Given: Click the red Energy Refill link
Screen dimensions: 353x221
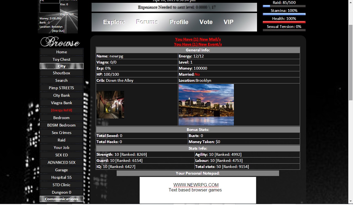Looking at the screenshot, I should pyautogui.click(x=61, y=110).
